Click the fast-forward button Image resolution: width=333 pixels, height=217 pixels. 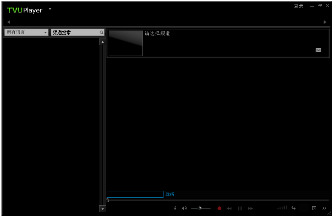coord(250,208)
